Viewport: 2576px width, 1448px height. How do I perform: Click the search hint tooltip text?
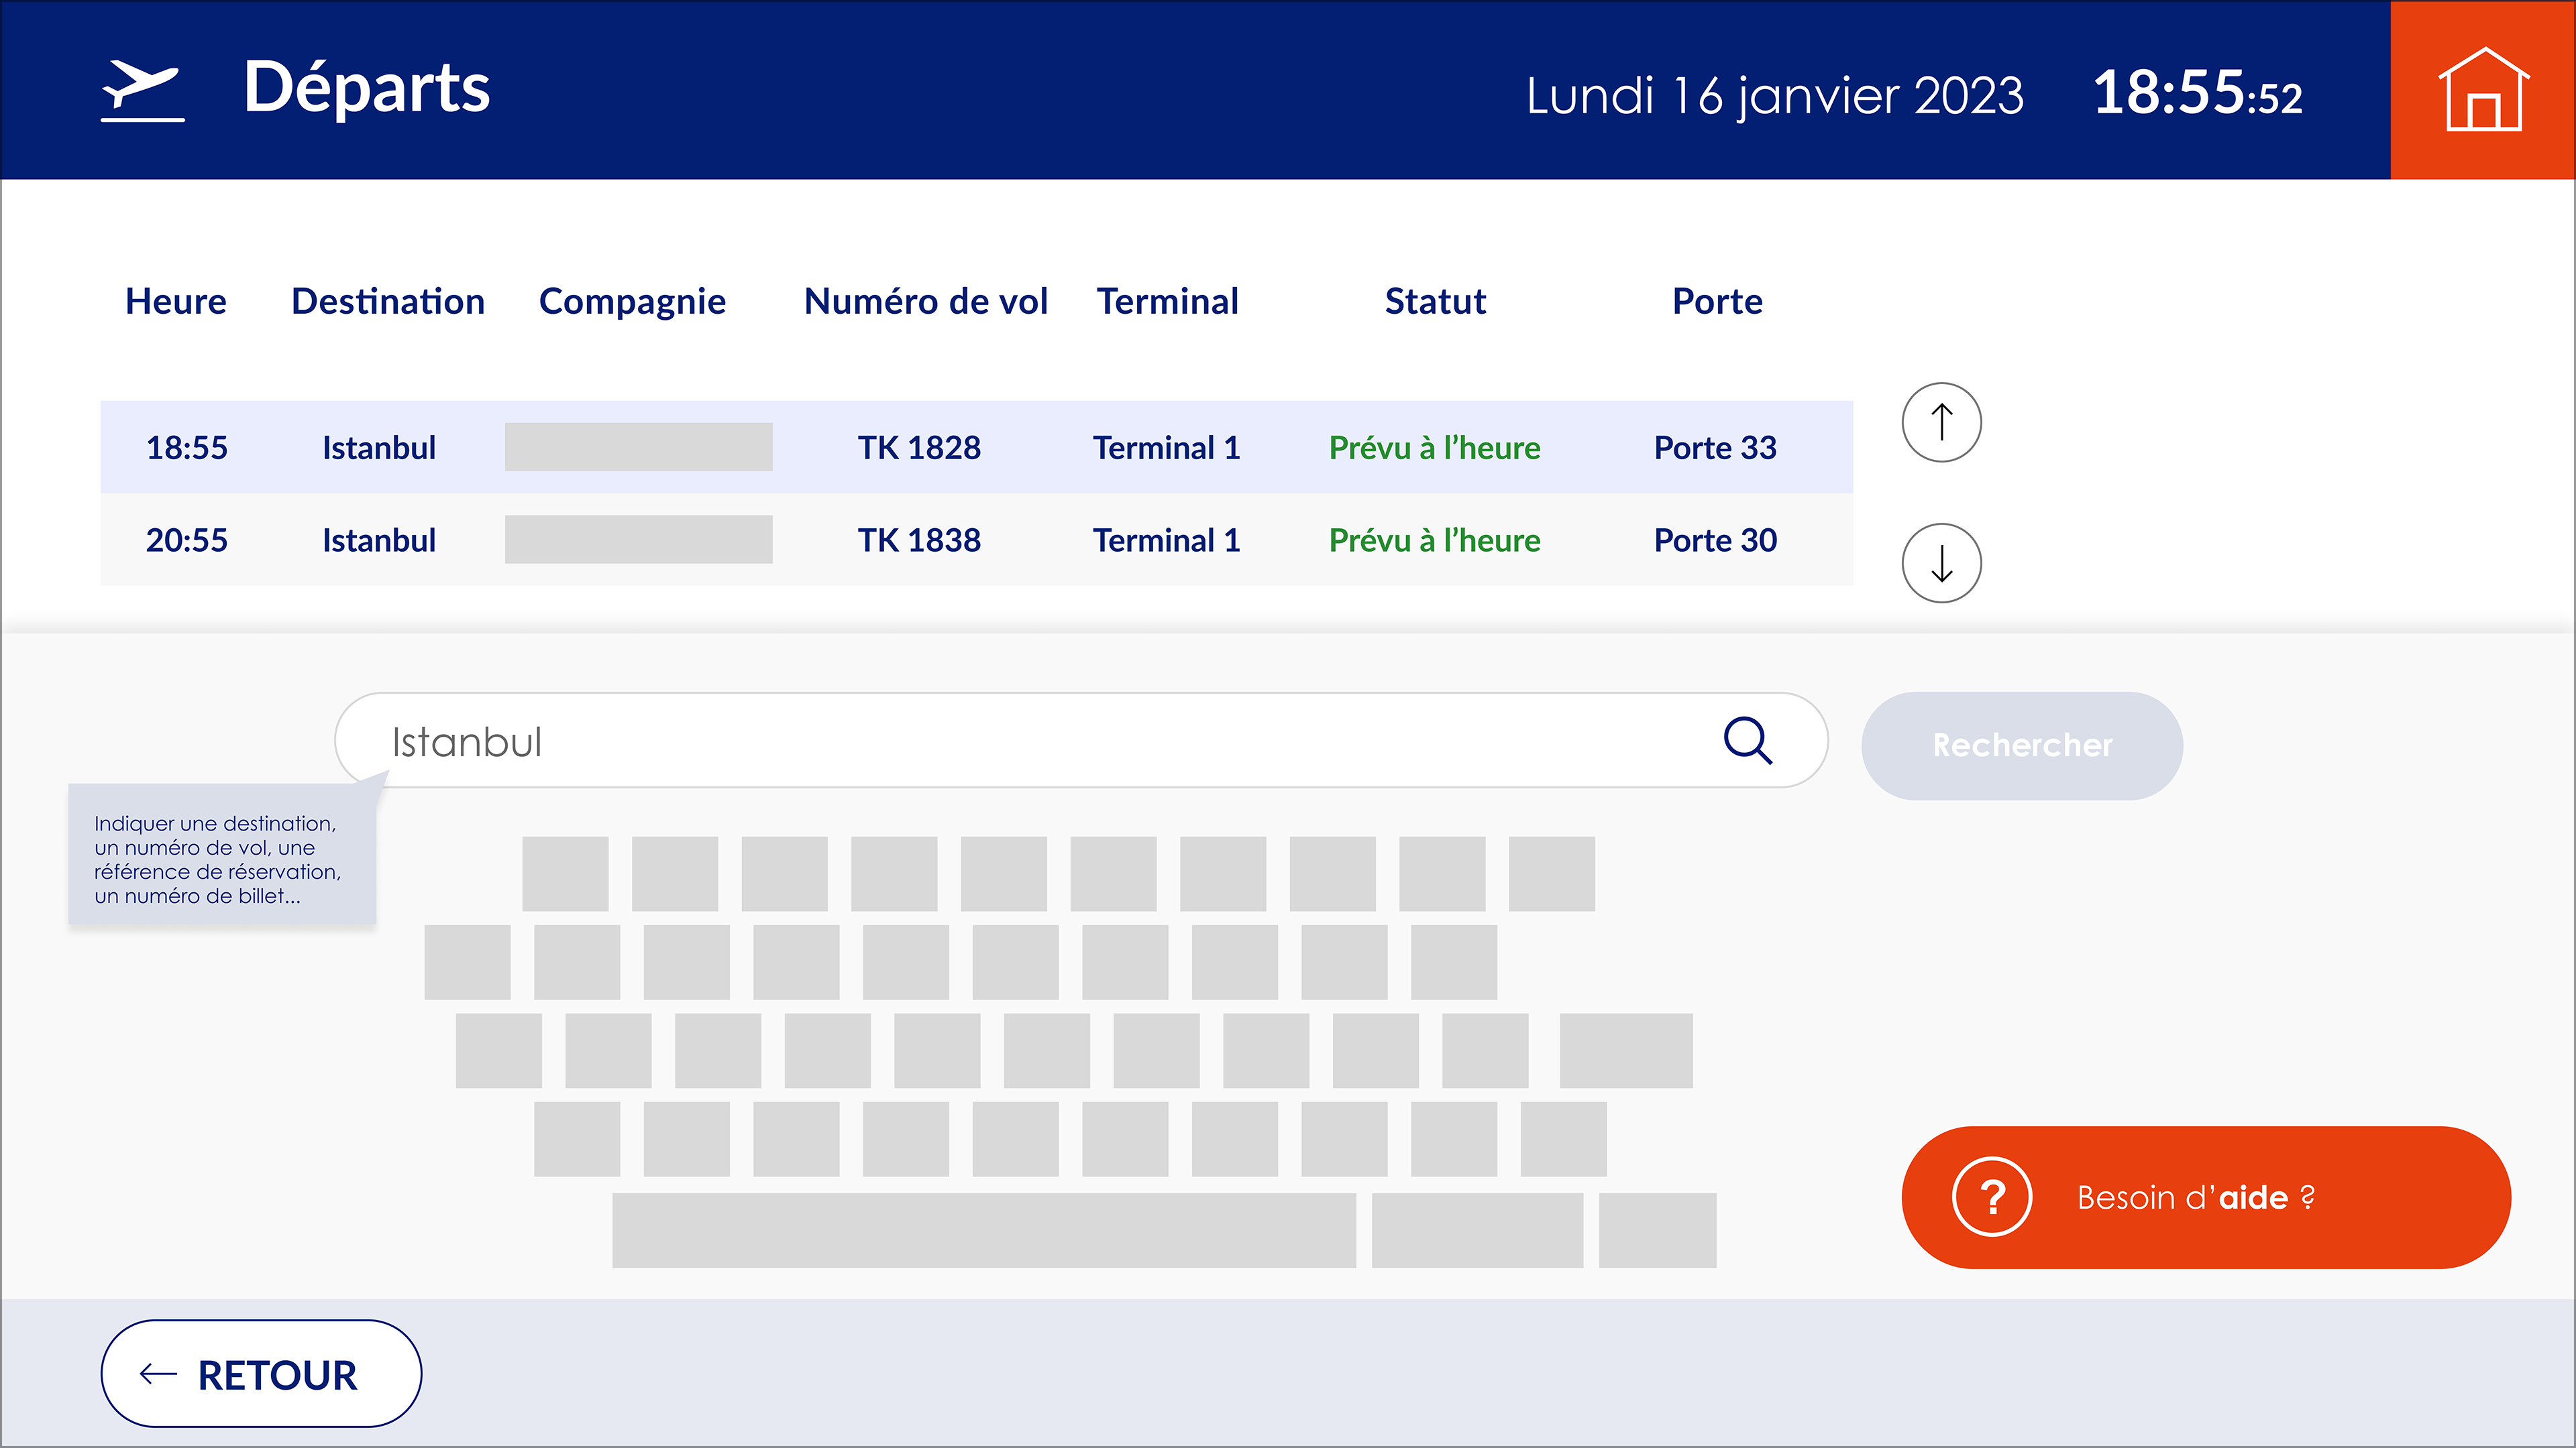(x=217, y=859)
